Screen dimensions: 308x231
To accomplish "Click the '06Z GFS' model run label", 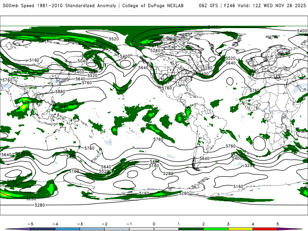I will 208,6.
